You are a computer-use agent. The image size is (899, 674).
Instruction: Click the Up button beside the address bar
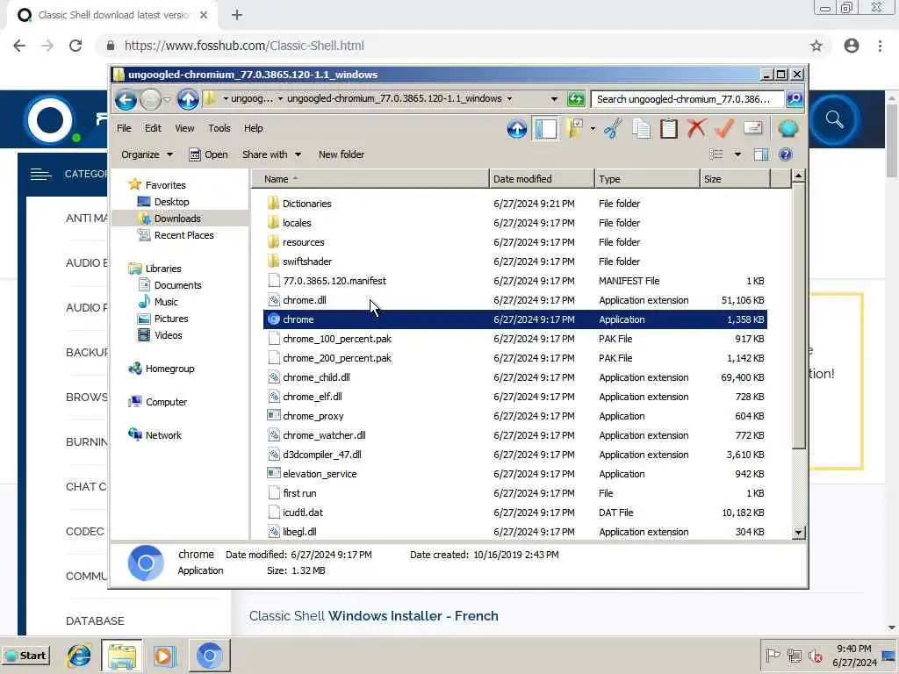[x=188, y=100]
